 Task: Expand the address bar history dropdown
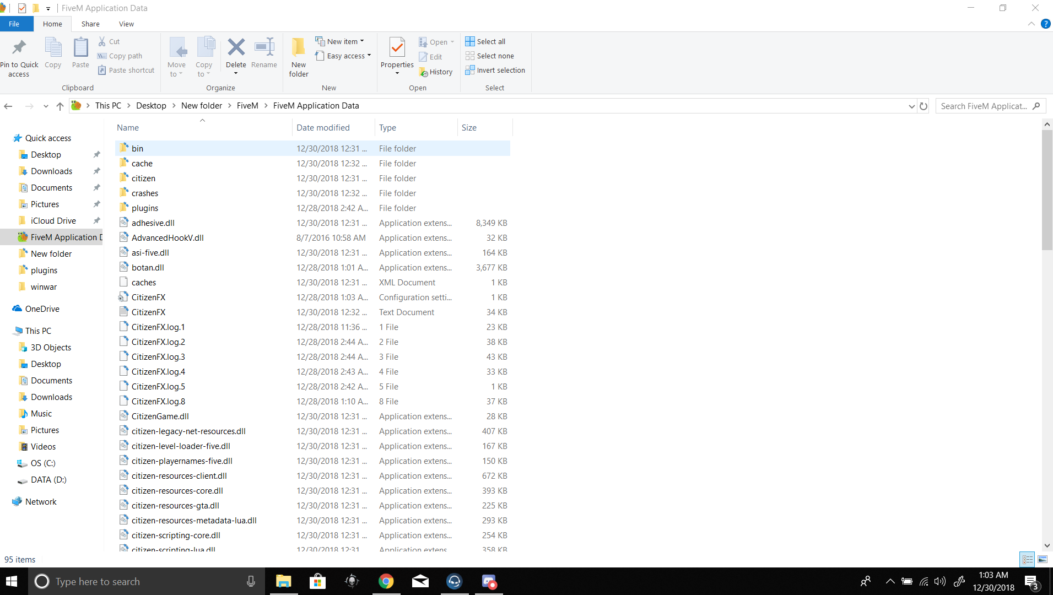click(x=910, y=106)
